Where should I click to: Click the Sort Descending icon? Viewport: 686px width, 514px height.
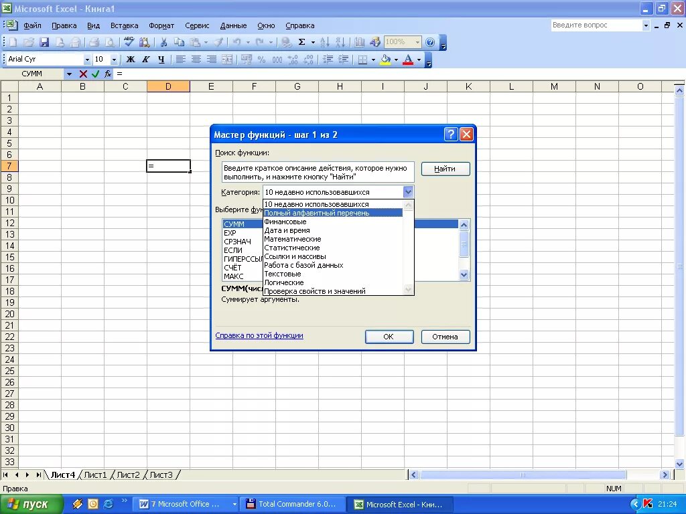click(340, 42)
